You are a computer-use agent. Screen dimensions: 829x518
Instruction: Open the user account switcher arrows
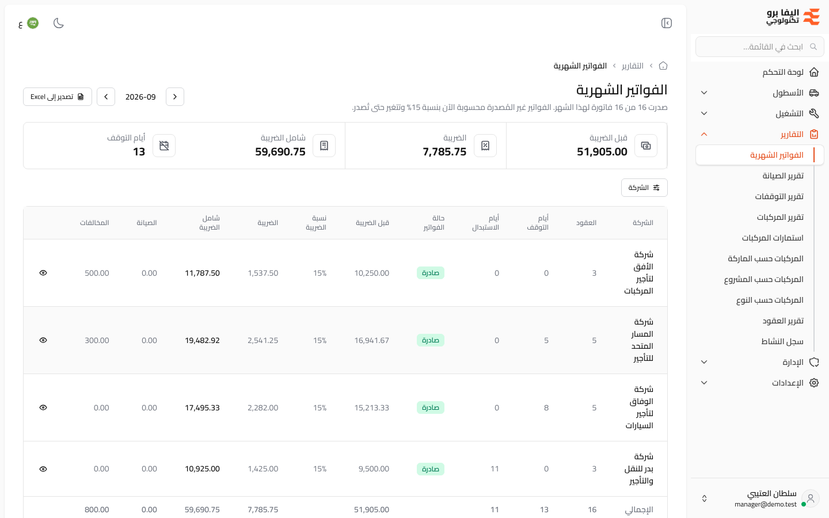[704, 498]
